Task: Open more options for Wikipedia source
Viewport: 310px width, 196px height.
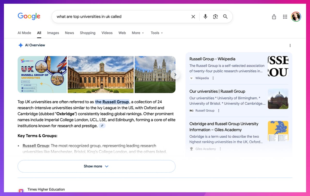Action: 213,78
